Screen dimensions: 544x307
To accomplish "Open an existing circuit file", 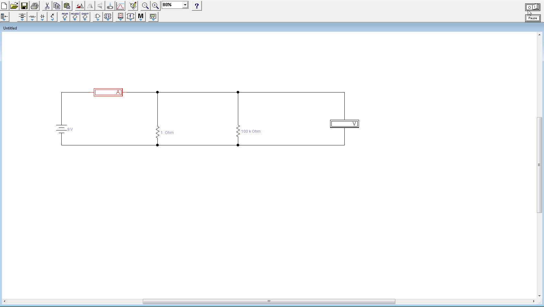I will coord(14,6).
